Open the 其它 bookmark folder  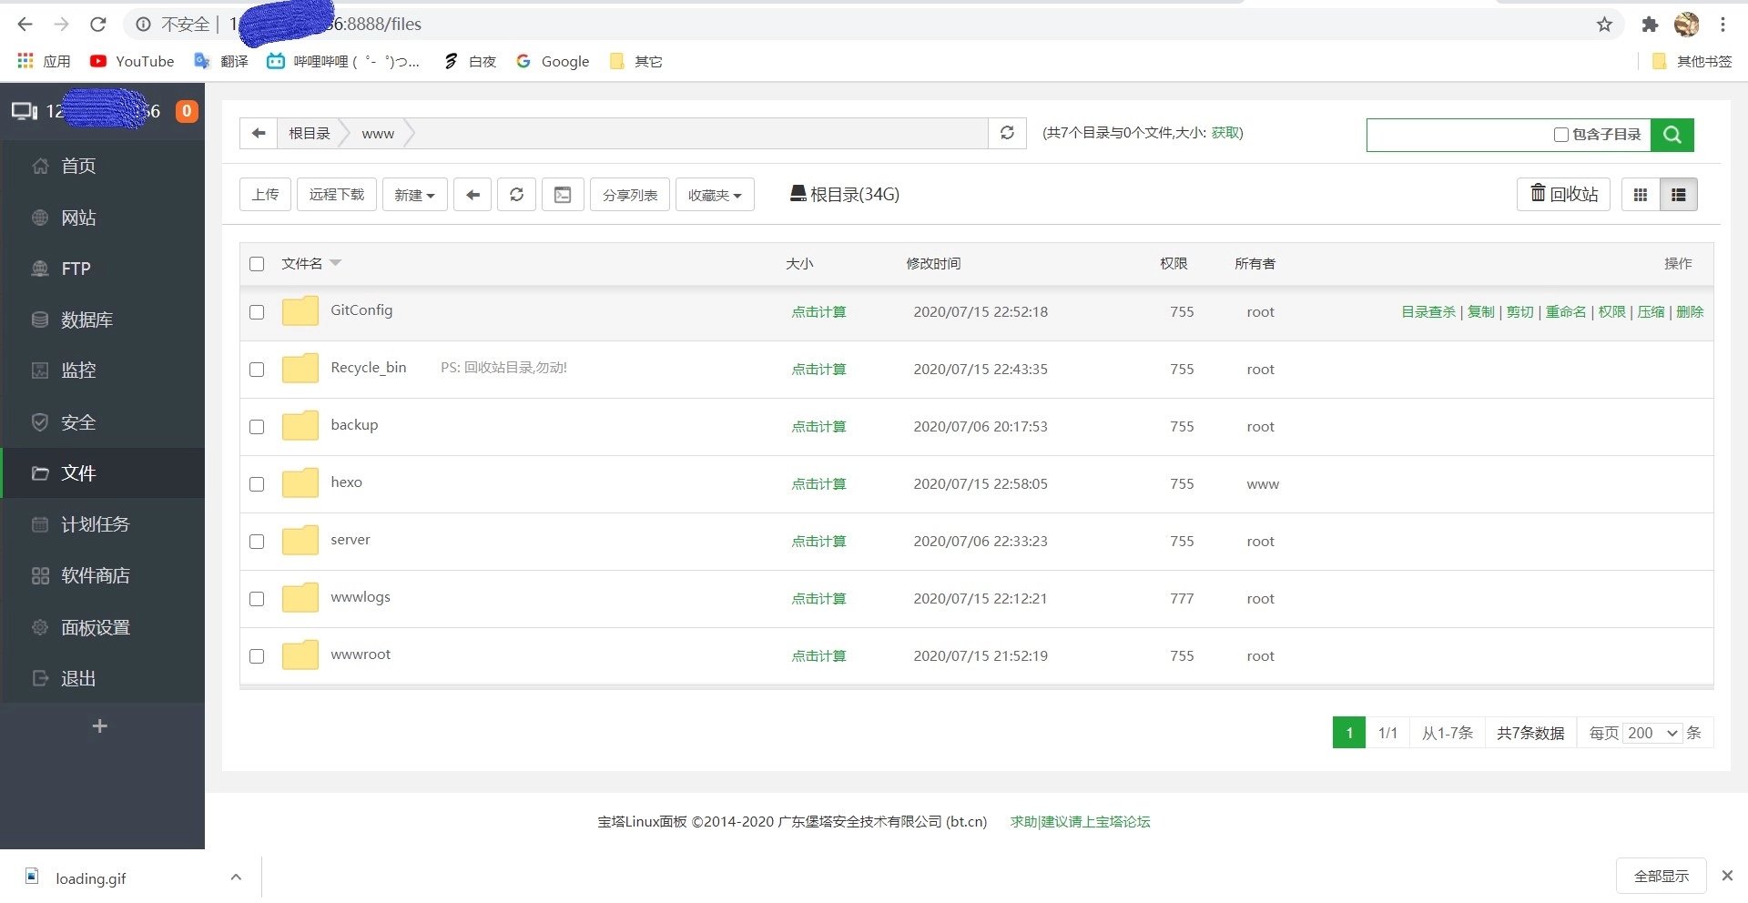pos(636,61)
